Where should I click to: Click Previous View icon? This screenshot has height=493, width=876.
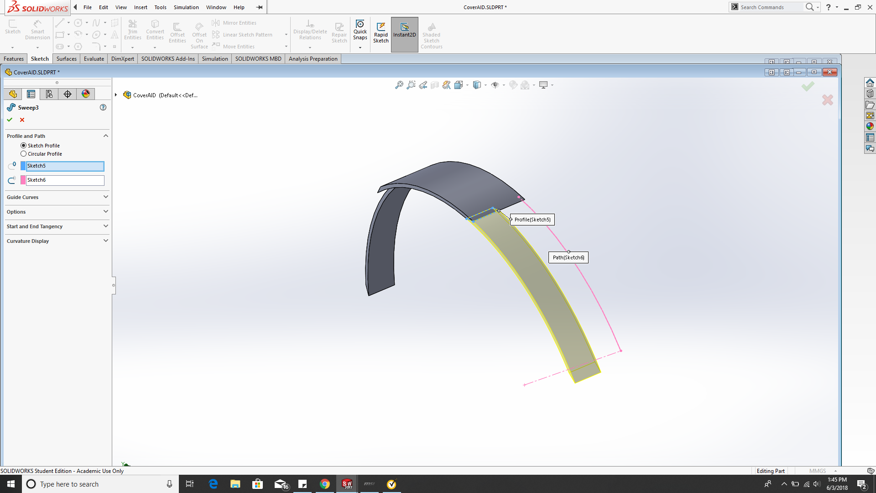[423, 85]
